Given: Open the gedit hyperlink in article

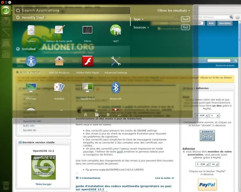Looking at the screenshot, I should [x=120, y=152].
